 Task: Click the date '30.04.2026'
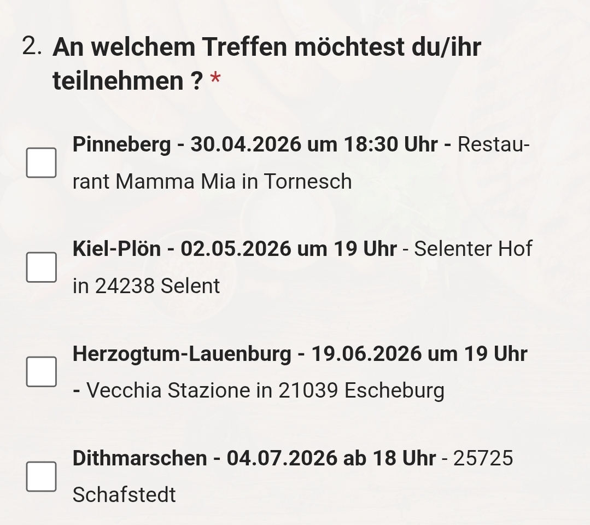[246, 145]
